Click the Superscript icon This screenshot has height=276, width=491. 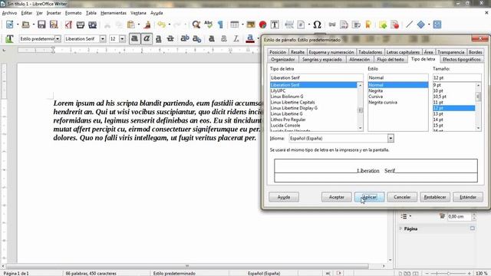(x=185, y=39)
